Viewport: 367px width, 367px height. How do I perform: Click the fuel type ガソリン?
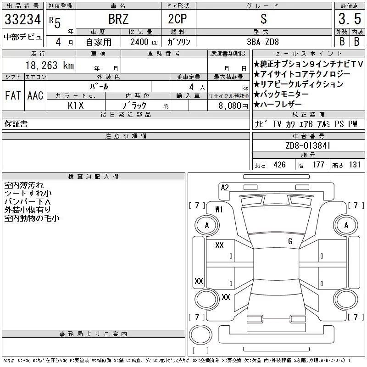point(178,42)
